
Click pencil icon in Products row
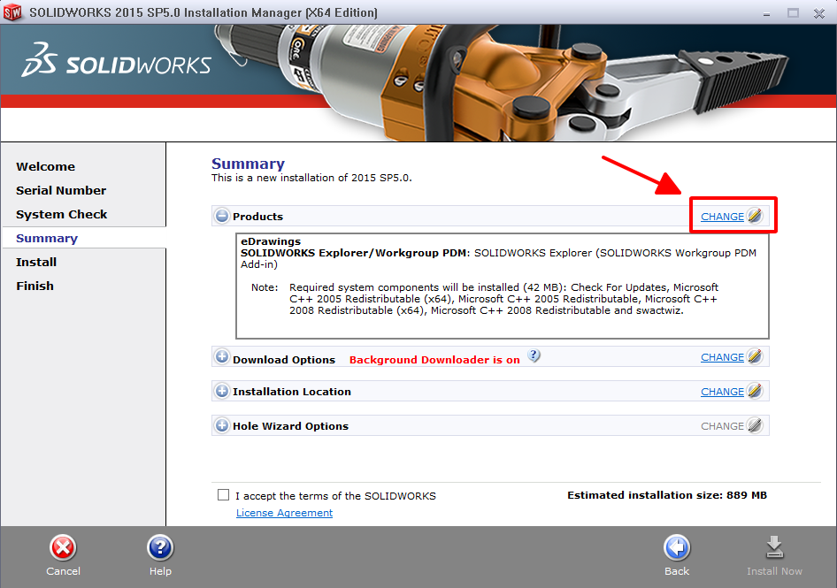(x=754, y=216)
